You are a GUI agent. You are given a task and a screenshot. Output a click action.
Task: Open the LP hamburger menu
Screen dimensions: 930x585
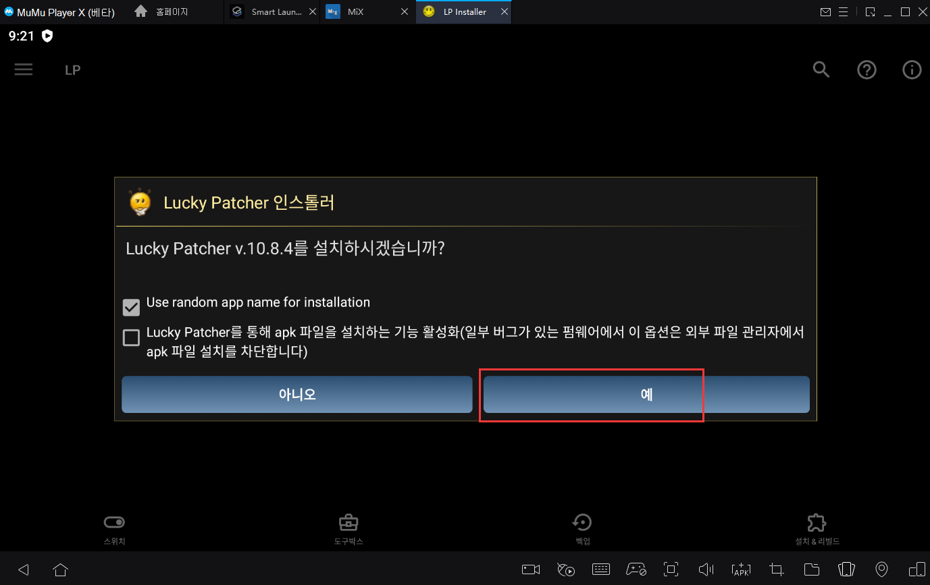tap(24, 69)
